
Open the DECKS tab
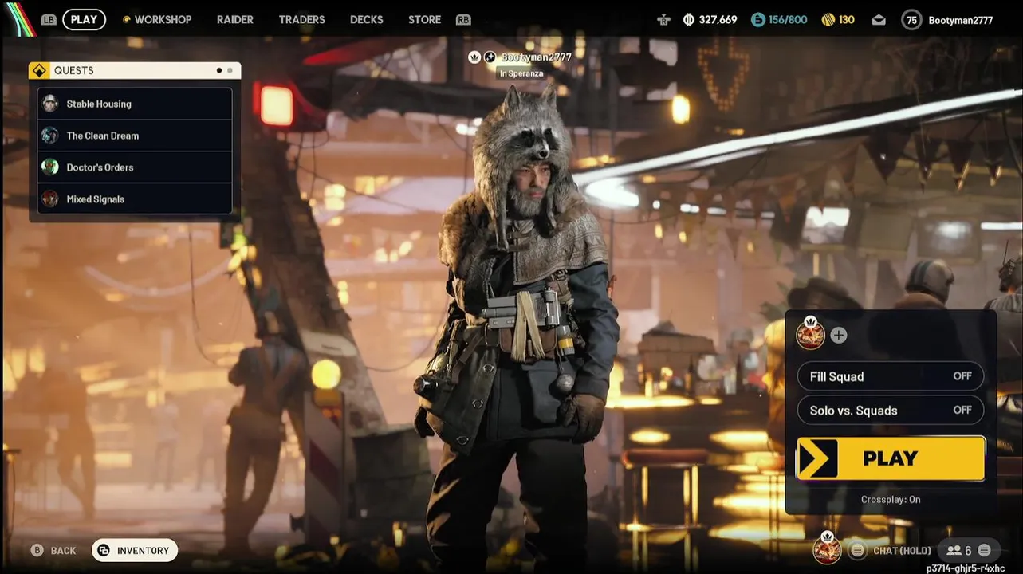(x=366, y=19)
